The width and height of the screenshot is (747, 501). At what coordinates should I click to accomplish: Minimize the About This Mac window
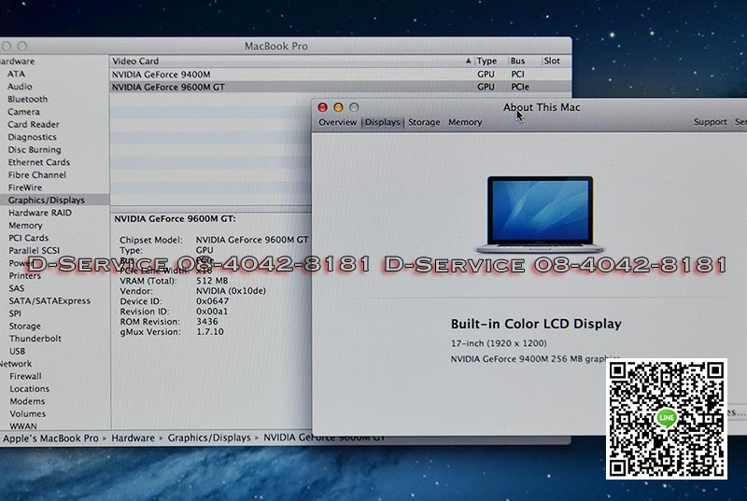[x=338, y=107]
